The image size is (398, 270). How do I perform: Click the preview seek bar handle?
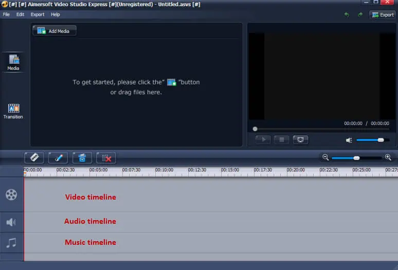click(x=255, y=129)
